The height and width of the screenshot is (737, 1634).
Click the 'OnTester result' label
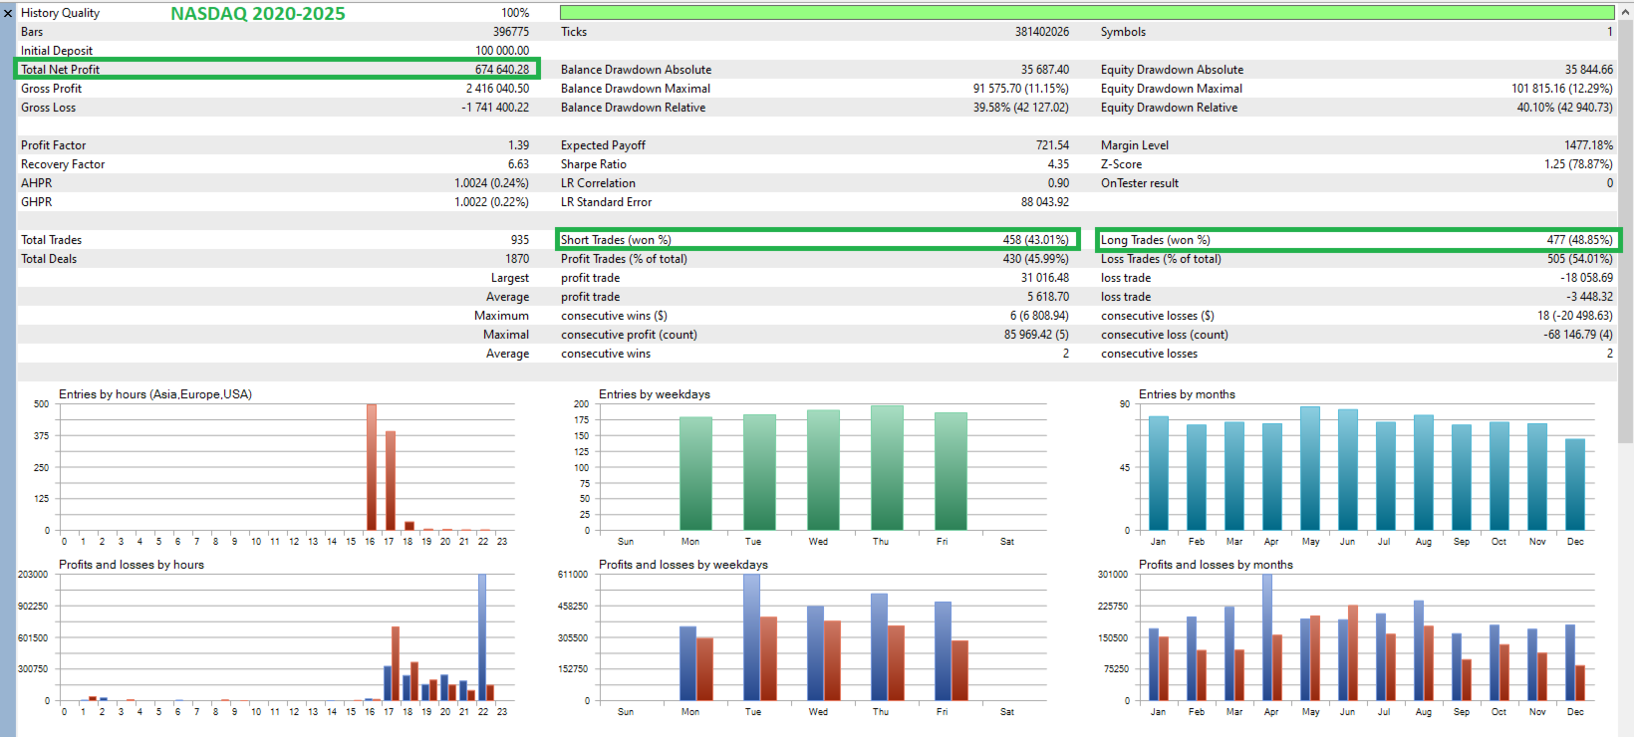click(1140, 183)
